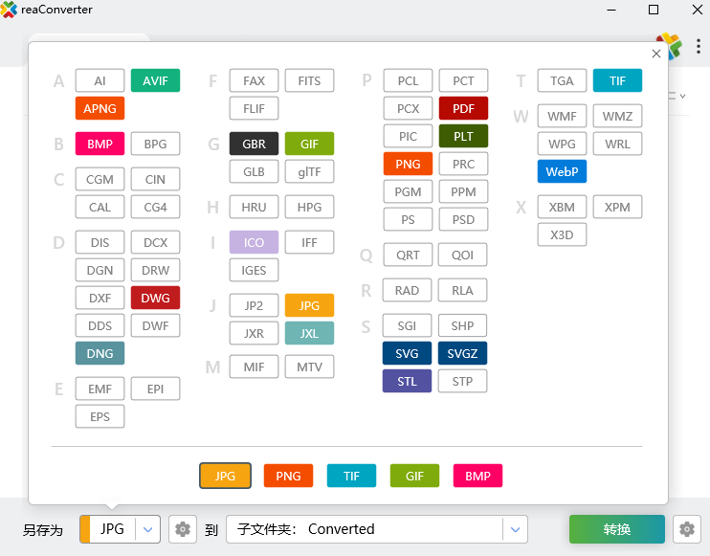Viewport: 710px width, 556px height.
Task: Click the reaConverter logo in title bar
Action: [x=10, y=10]
